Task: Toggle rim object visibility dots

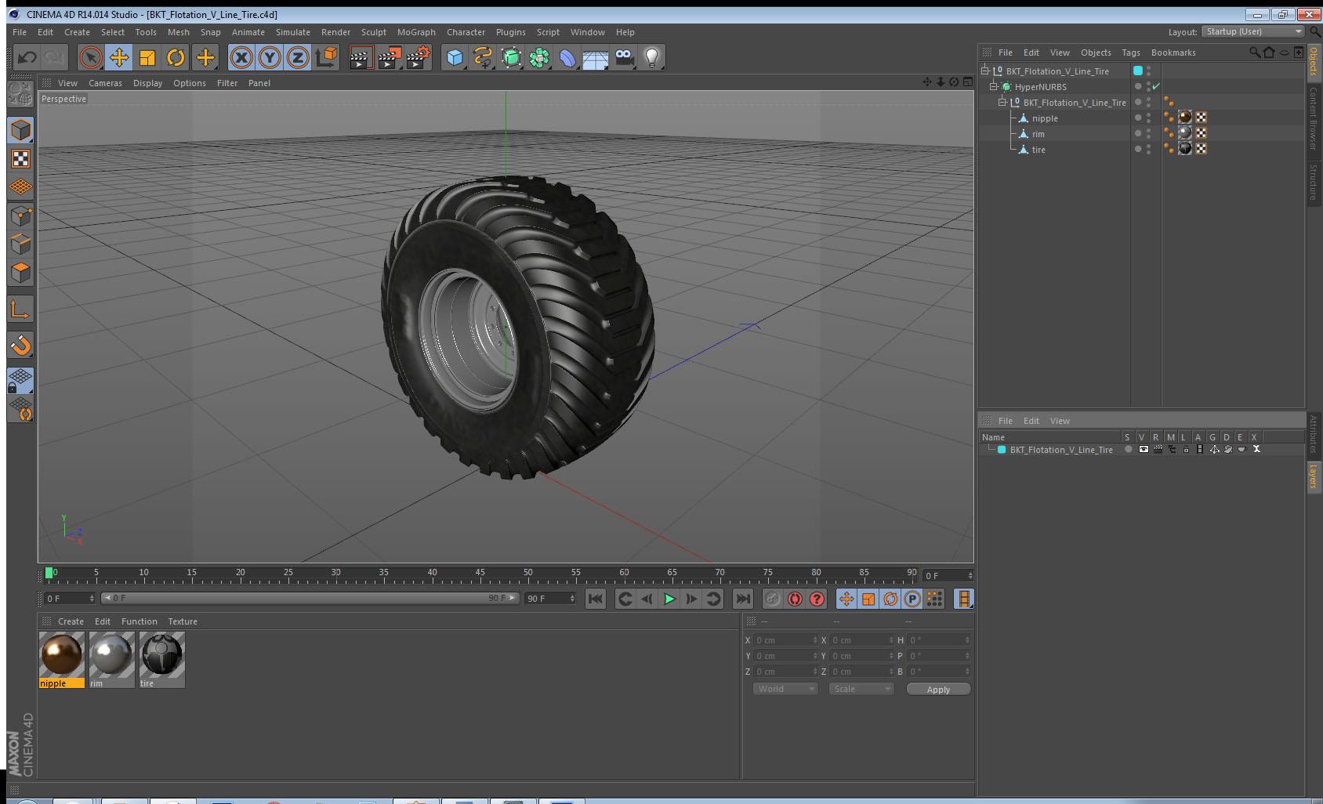Action: 1148,133
